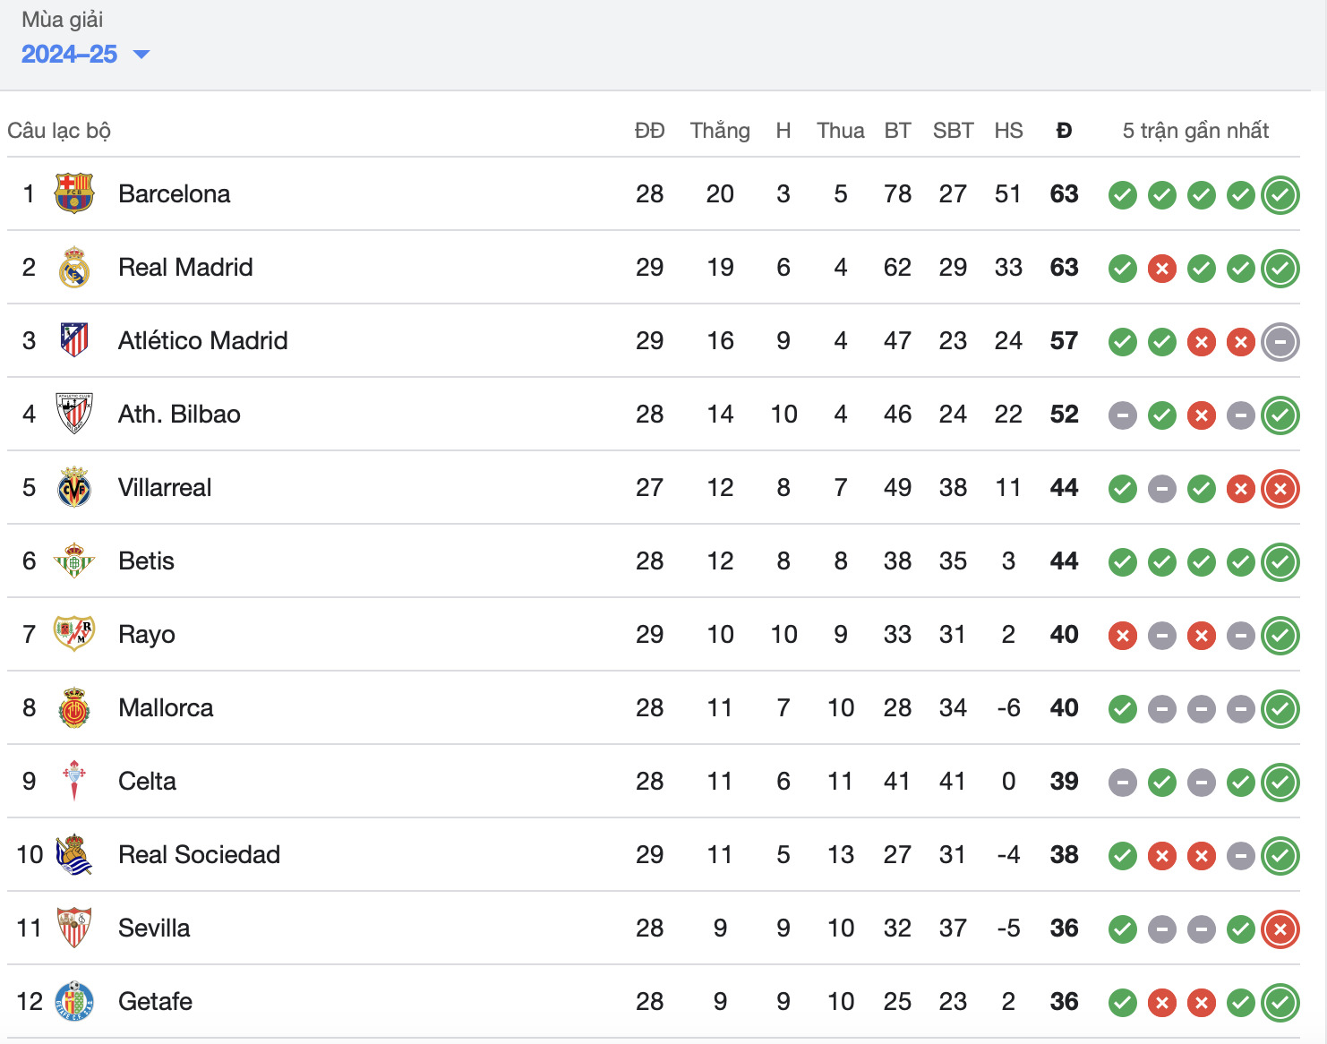
Task: Open the Sevilla team link
Action: tap(154, 928)
